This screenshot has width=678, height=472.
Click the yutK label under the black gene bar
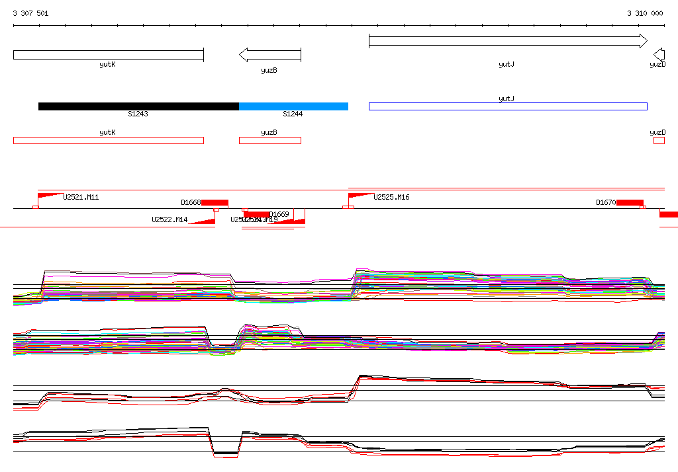coord(107,64)
